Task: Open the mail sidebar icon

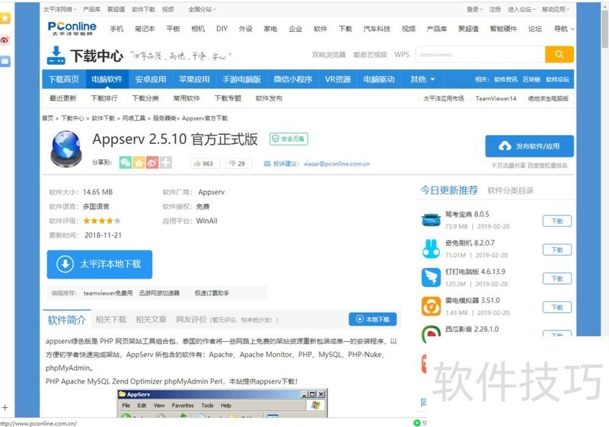Action: pyautogui.click(x=5, y=61)
